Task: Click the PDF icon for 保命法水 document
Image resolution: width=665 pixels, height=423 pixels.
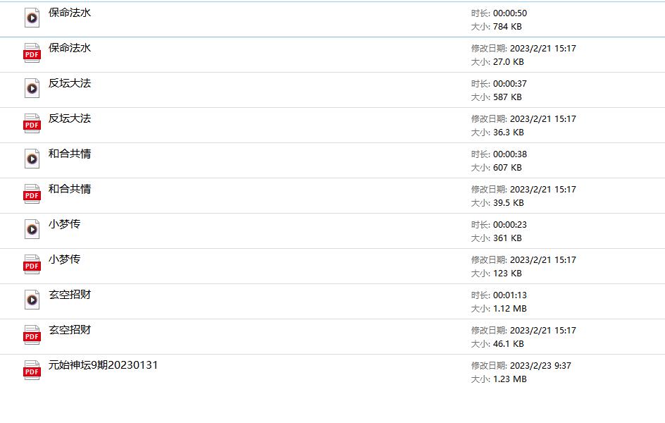Action: click(x=32, y=54)
